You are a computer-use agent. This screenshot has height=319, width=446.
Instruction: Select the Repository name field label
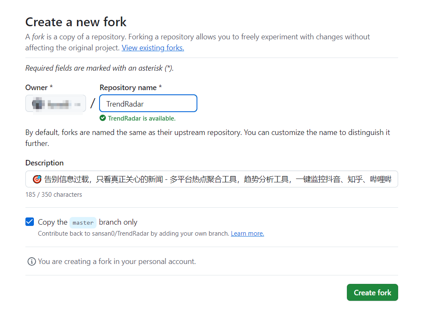pos(130,88)
